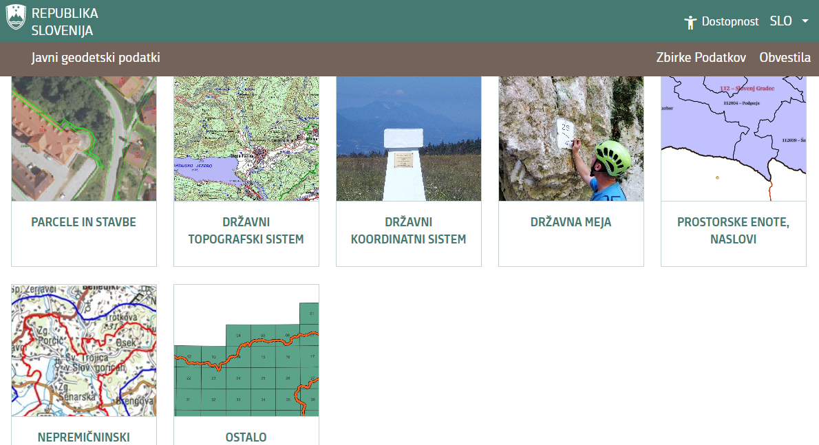
Task: Open Parcele in stavbe aerial thumbnail
Action: (x=84, y=138)
